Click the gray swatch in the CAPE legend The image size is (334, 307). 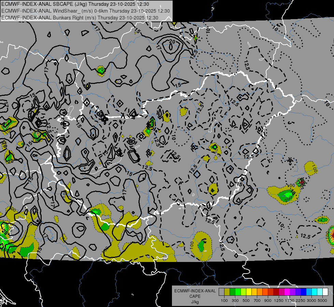222,292
